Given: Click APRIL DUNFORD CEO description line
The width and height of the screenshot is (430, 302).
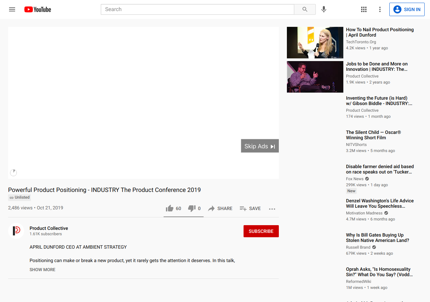Looking at the screenshot, I should (x=78, y=247).
